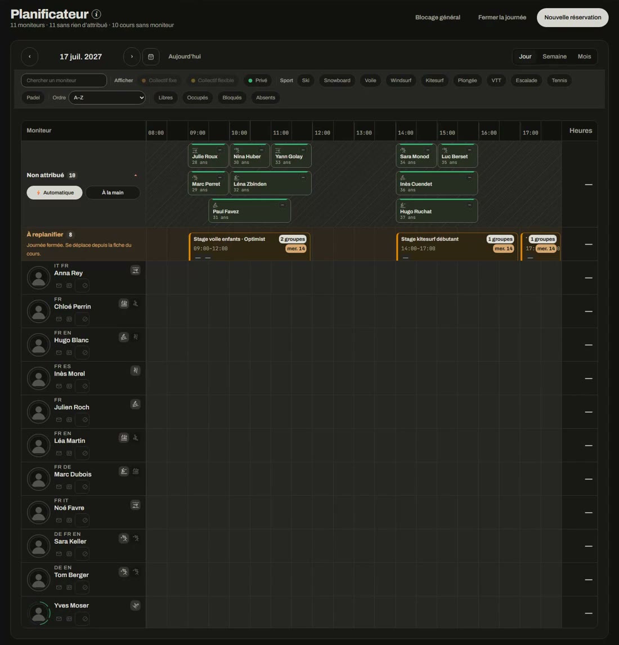Go to the next day arrow

point(132,57)
